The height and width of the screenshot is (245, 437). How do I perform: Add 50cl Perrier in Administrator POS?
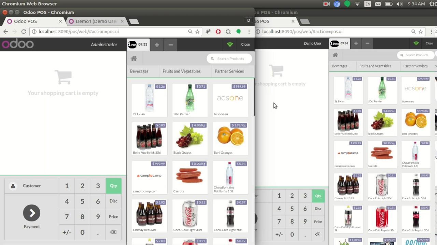tap(190, 100)
